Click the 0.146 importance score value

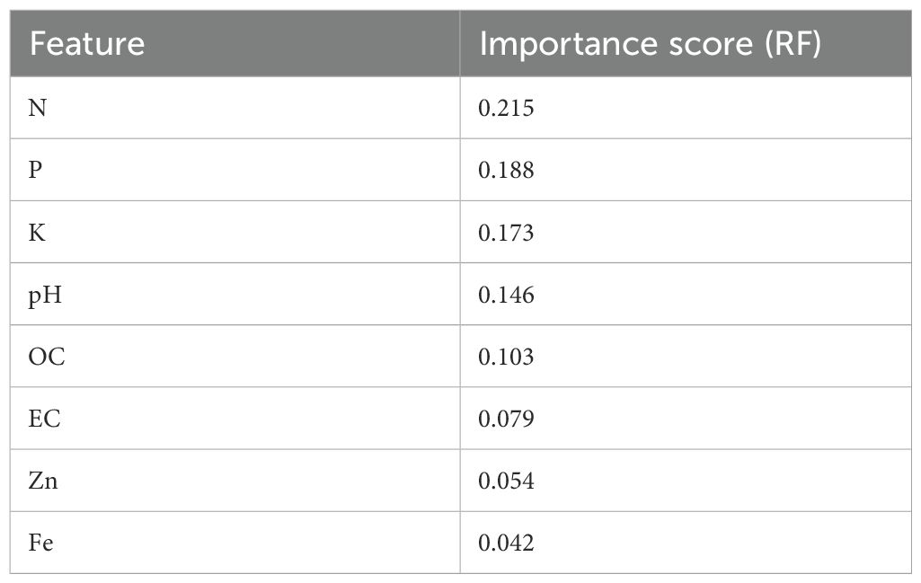[x=506, y=295]
